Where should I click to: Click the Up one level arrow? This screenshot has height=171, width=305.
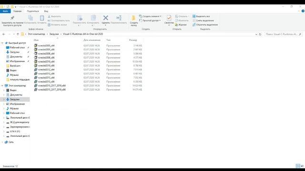pyautogui.click(x=18, y=34)
